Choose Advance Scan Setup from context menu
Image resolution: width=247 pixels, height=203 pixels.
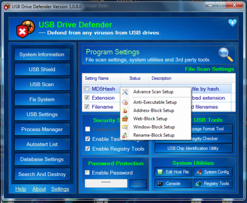[x=156, y=92]
